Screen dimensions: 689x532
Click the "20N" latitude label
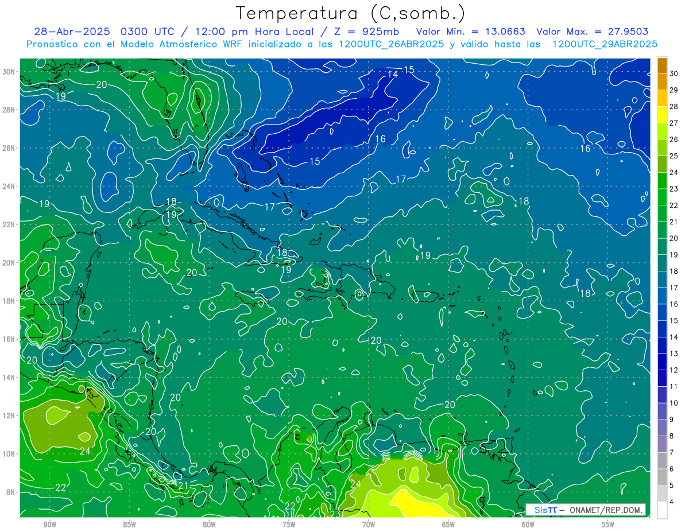coord(9,263)
